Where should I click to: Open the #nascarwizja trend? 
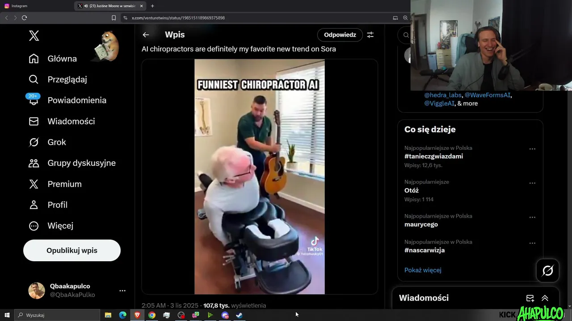tap(425, 250)
